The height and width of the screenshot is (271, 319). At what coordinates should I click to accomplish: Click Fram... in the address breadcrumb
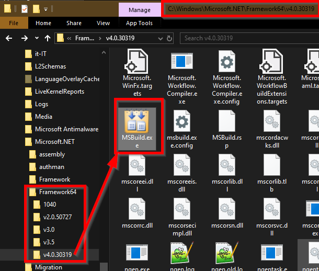[x=85, y=38]
